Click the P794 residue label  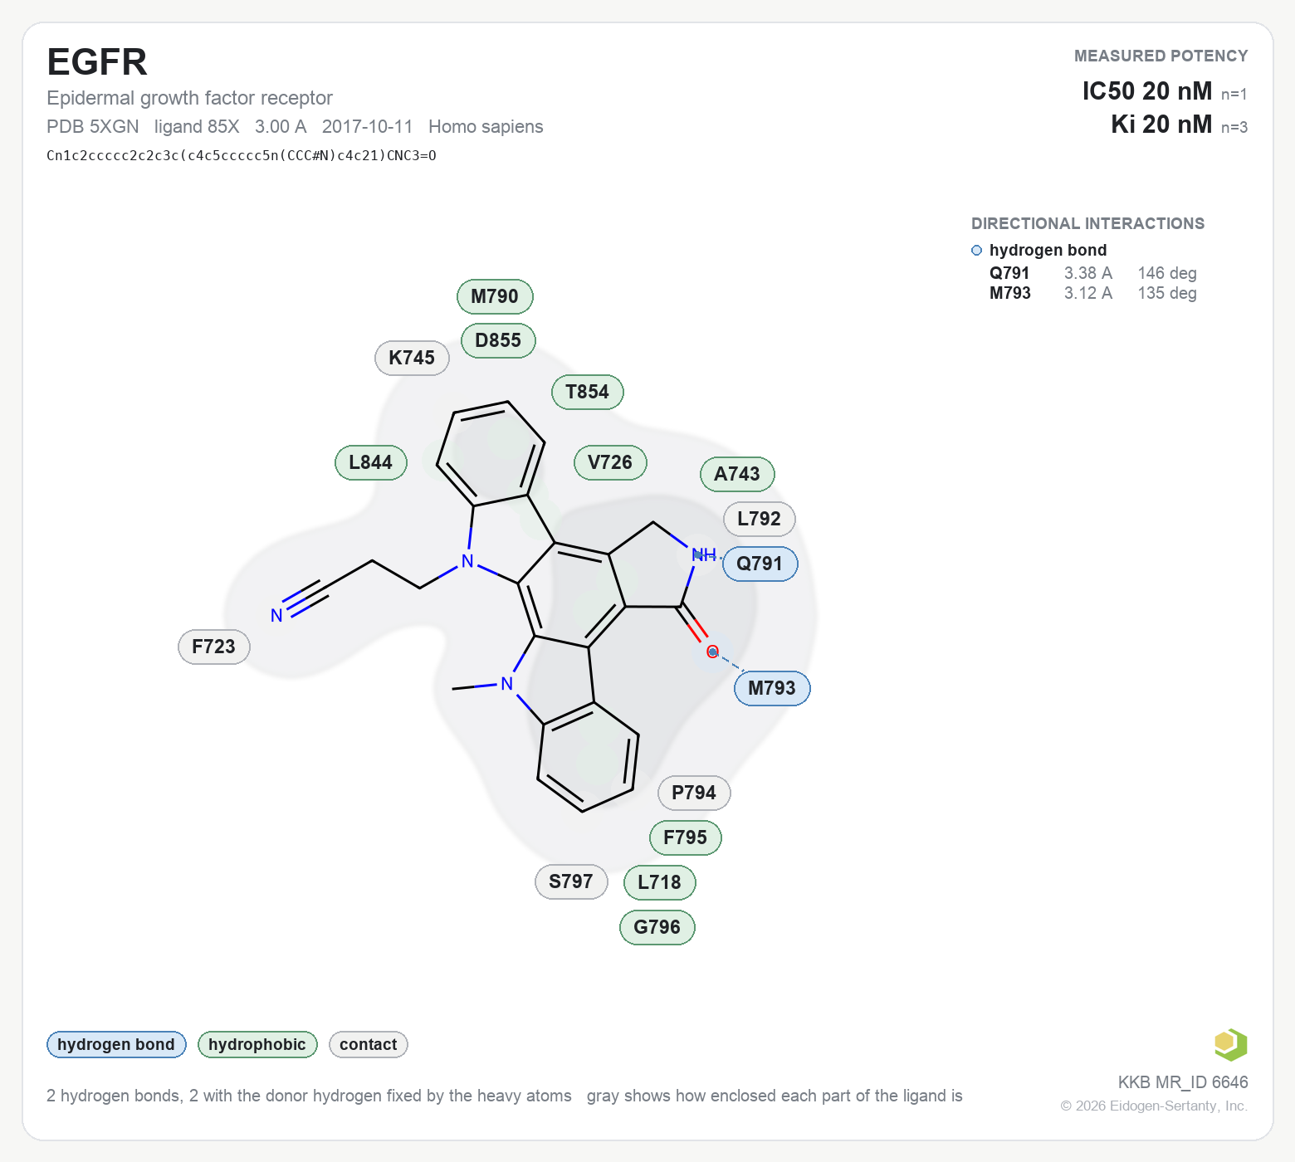[x=694, y=793]
